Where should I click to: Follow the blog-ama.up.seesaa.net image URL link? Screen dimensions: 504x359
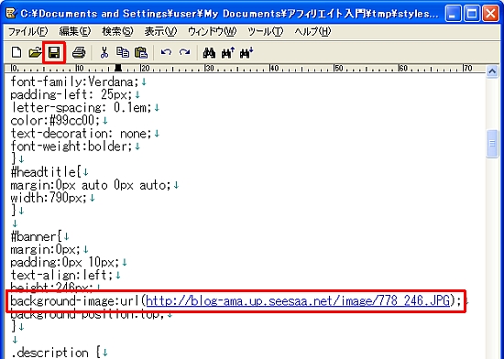tap(298, 301)
